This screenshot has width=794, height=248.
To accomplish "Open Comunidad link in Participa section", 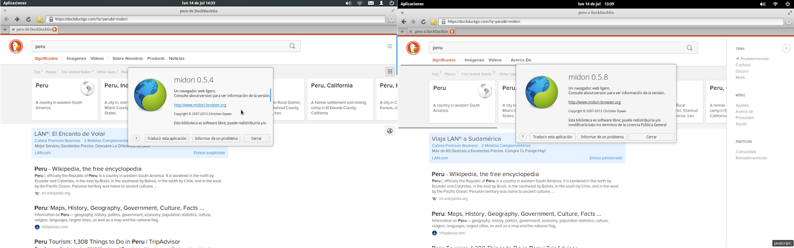I will point(746,152).
